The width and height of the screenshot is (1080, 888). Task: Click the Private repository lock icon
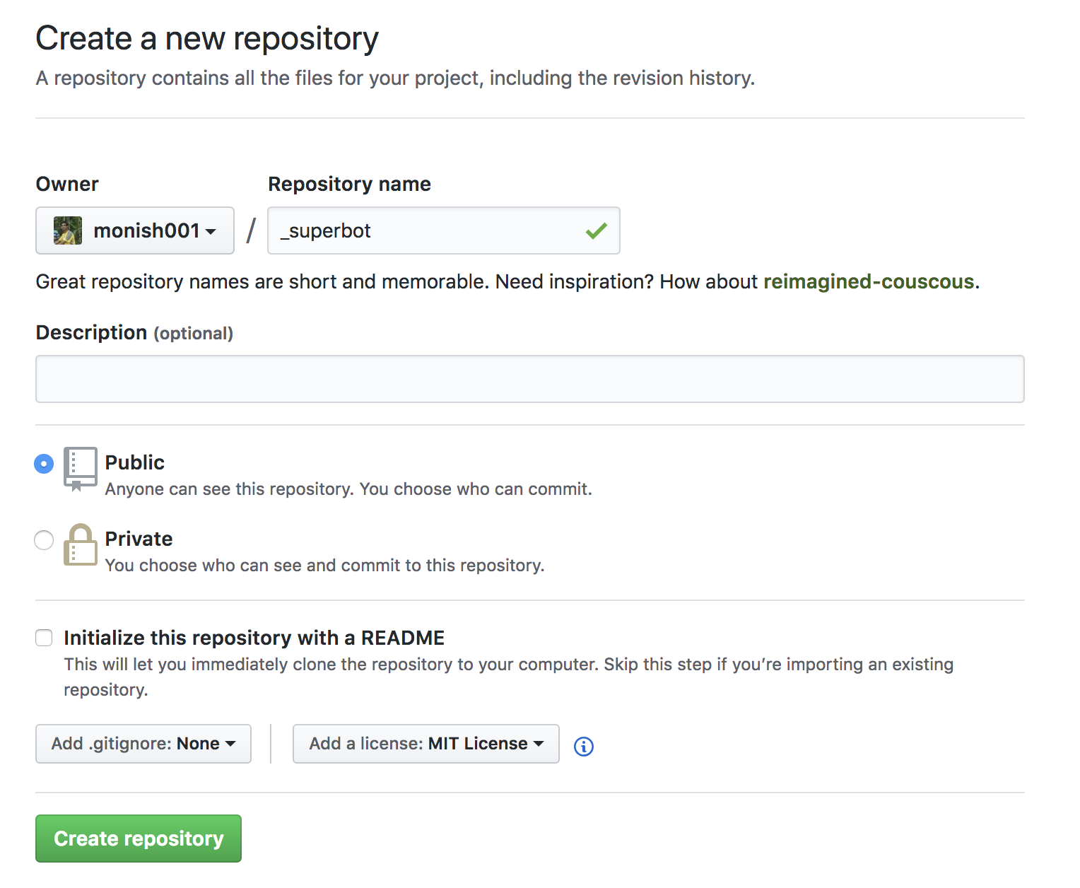80,546
